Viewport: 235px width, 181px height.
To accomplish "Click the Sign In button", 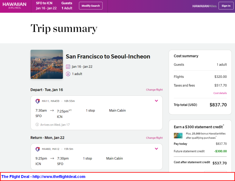I will [226, 6].
